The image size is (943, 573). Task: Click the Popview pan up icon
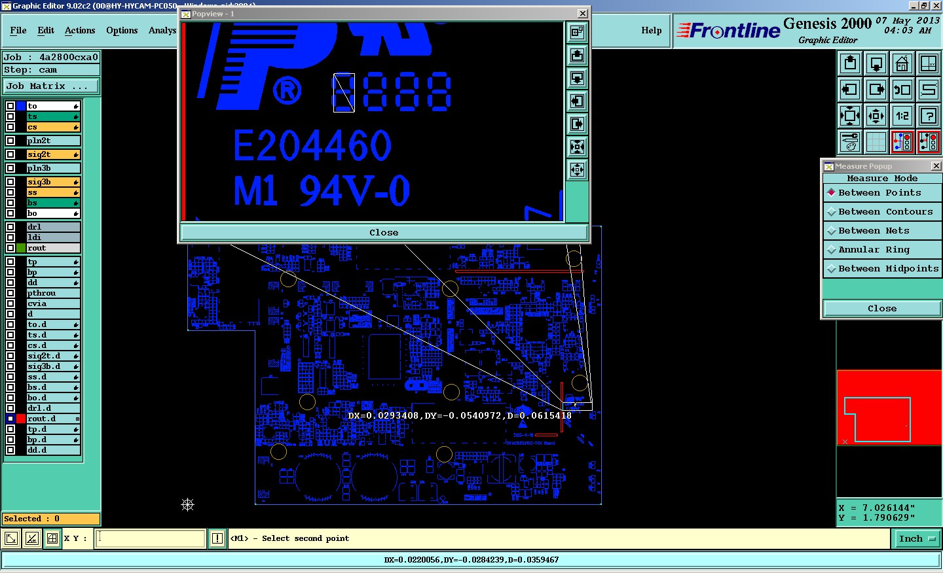(x=577, y=55)
